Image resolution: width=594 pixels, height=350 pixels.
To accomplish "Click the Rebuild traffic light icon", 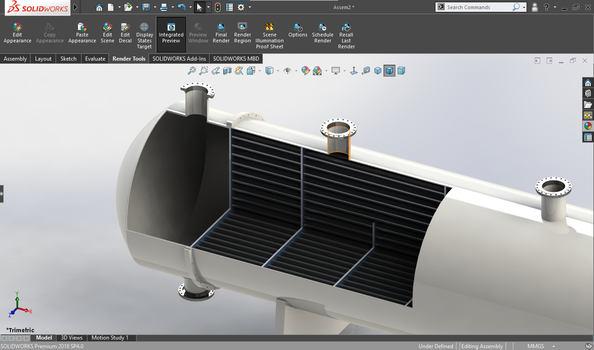I will pos(218,7).
